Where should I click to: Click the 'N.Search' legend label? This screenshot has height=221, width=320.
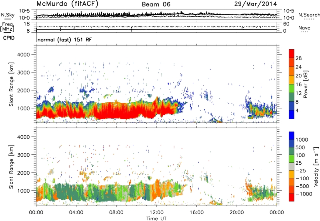click(309, 15)
